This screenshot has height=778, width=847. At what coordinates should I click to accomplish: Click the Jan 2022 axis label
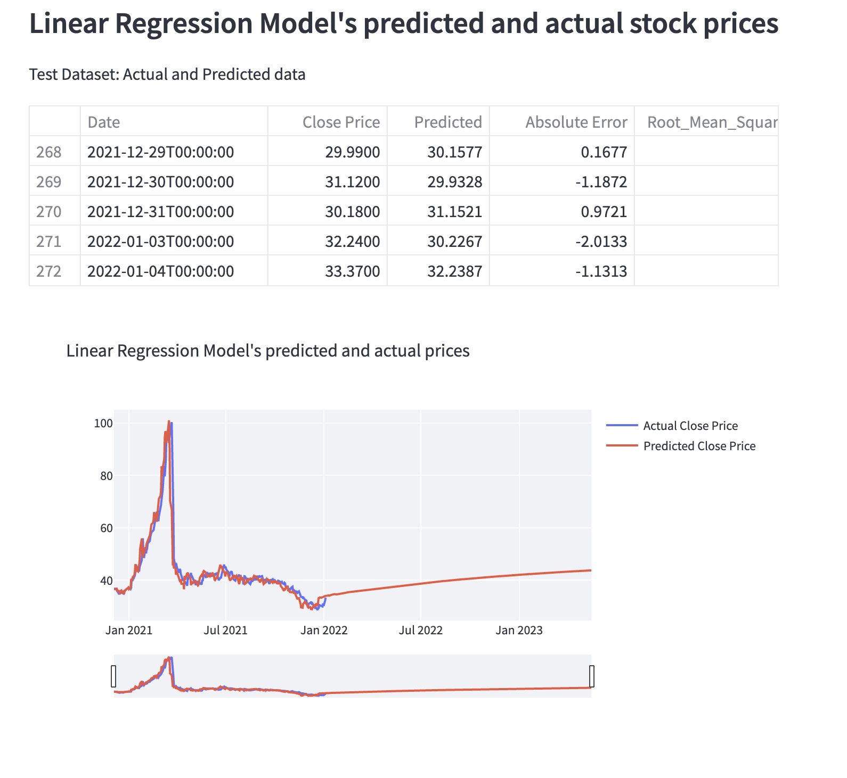pyautogui.click(x=325, y=630)
